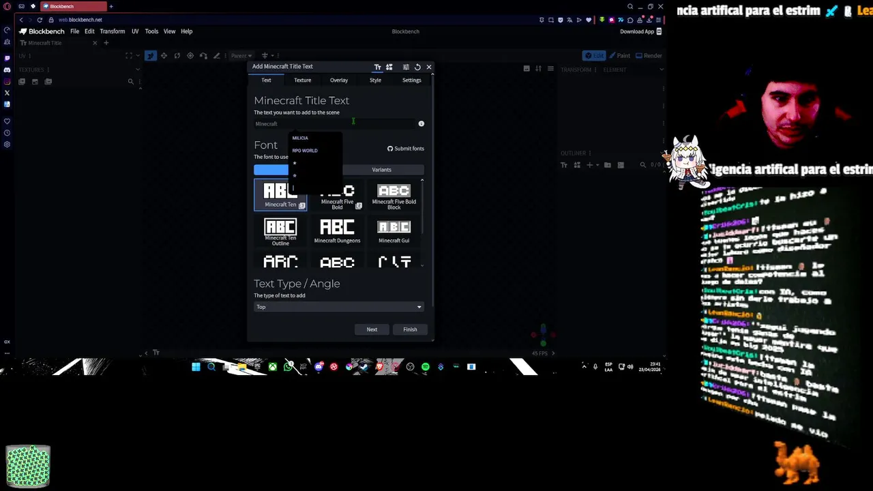This screenshot has width=873, height=491.
Task: Open WhatsApp from the taskbar
Action: 288,367
